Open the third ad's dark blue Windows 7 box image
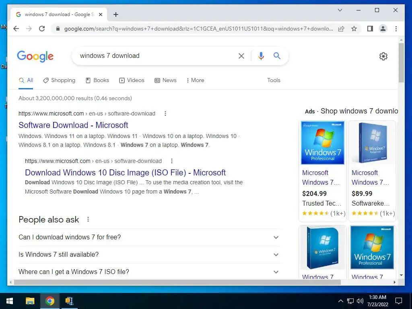Viewport: 412px width, 309px height. (322, 247)
